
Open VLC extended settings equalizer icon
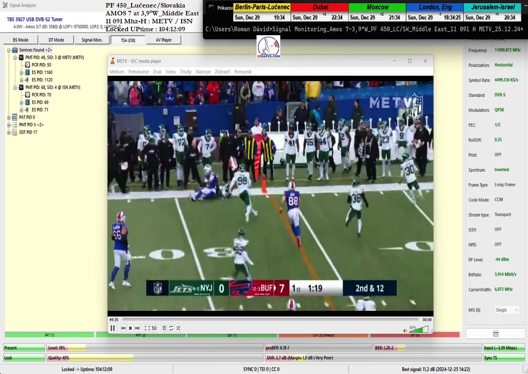click(154, 328)
